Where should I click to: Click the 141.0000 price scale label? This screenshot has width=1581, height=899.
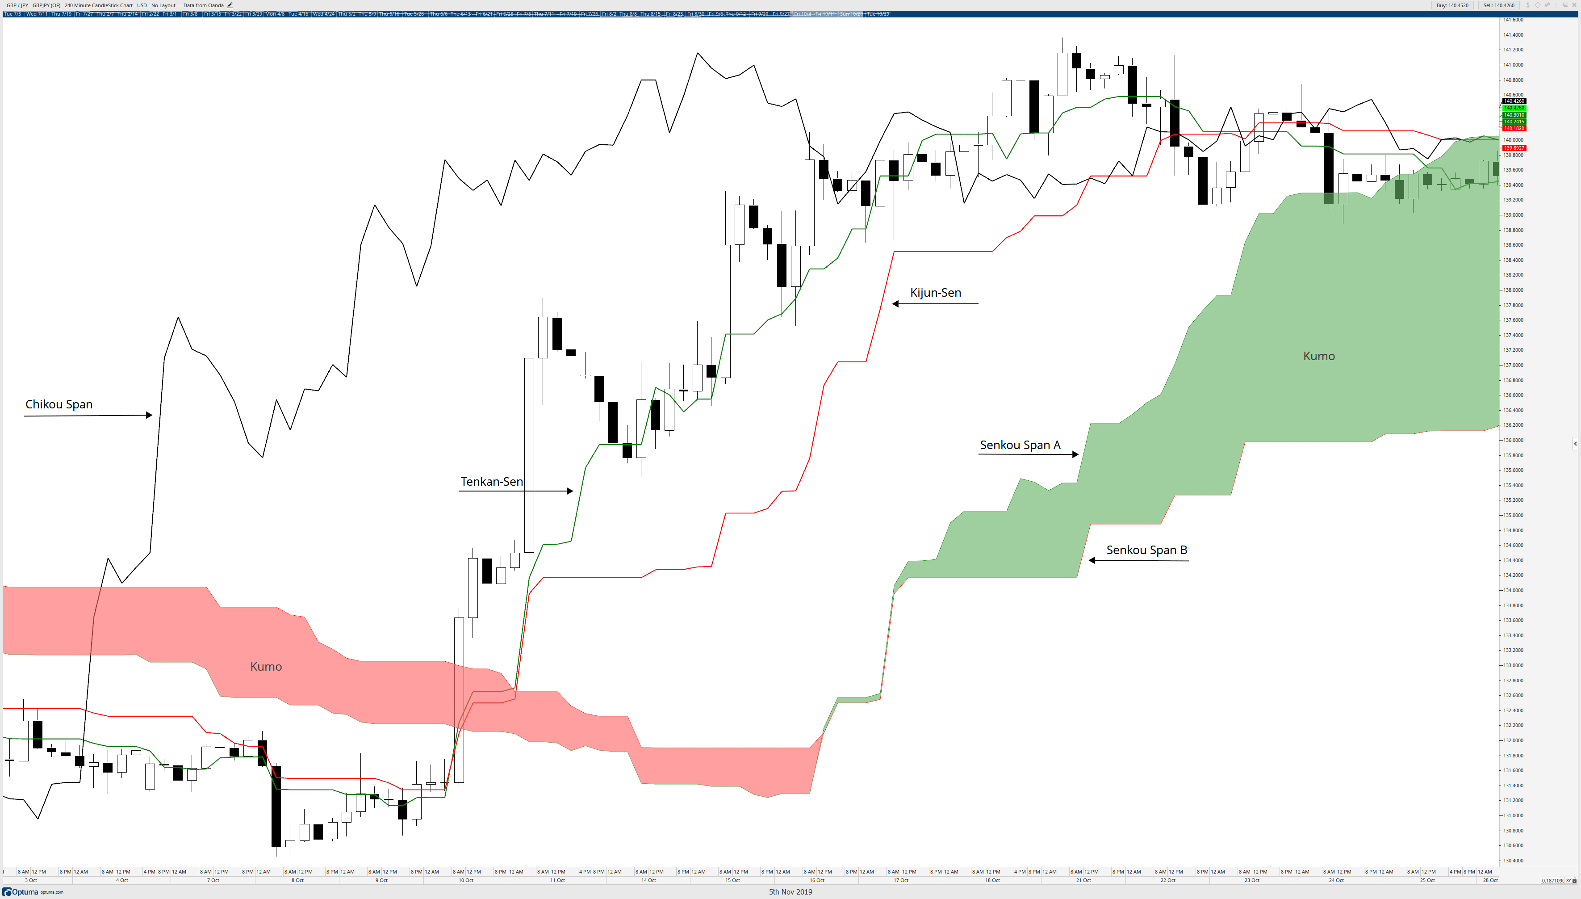click(x=1513, y=65)
